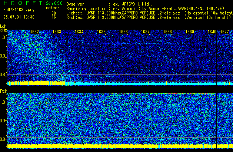Click the 1639 time marker

(190, 32)
